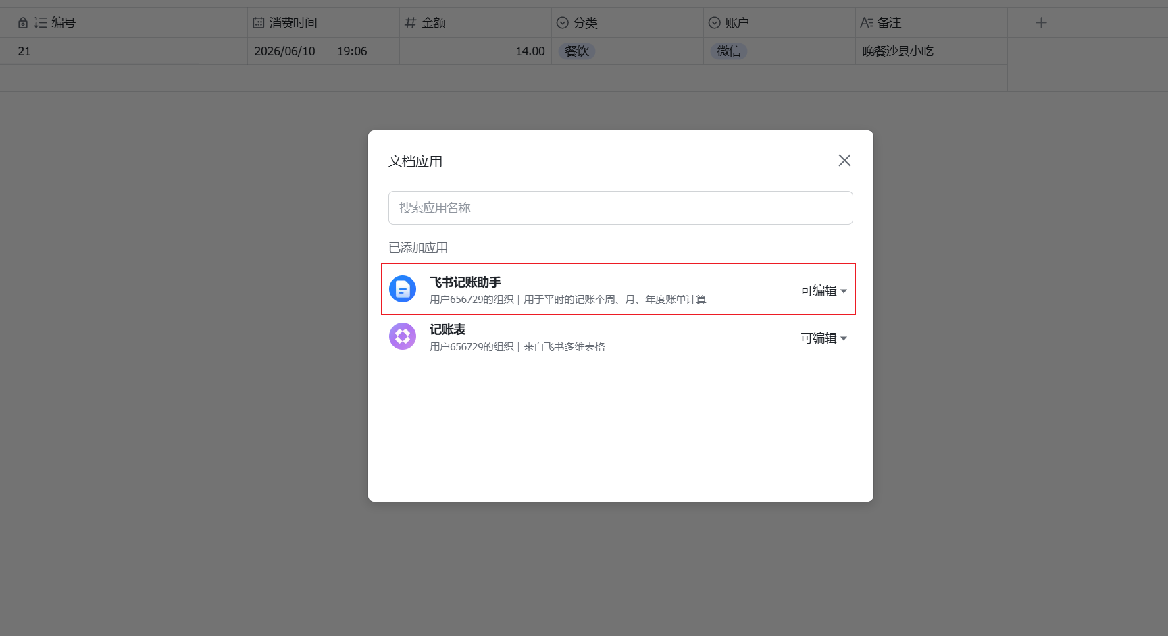Click the text type icon beside 备注
The image size is (1168, 636).
pos(867,23)
